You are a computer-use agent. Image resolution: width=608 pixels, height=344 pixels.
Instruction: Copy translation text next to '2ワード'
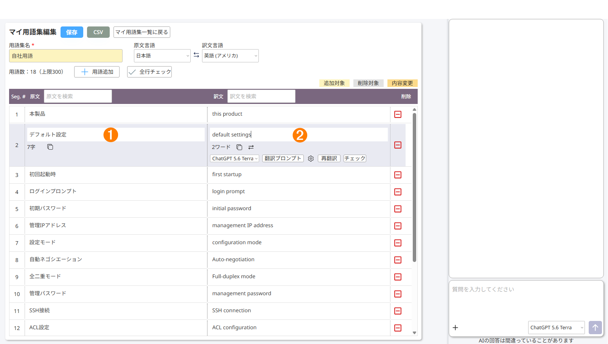[239, 147]
